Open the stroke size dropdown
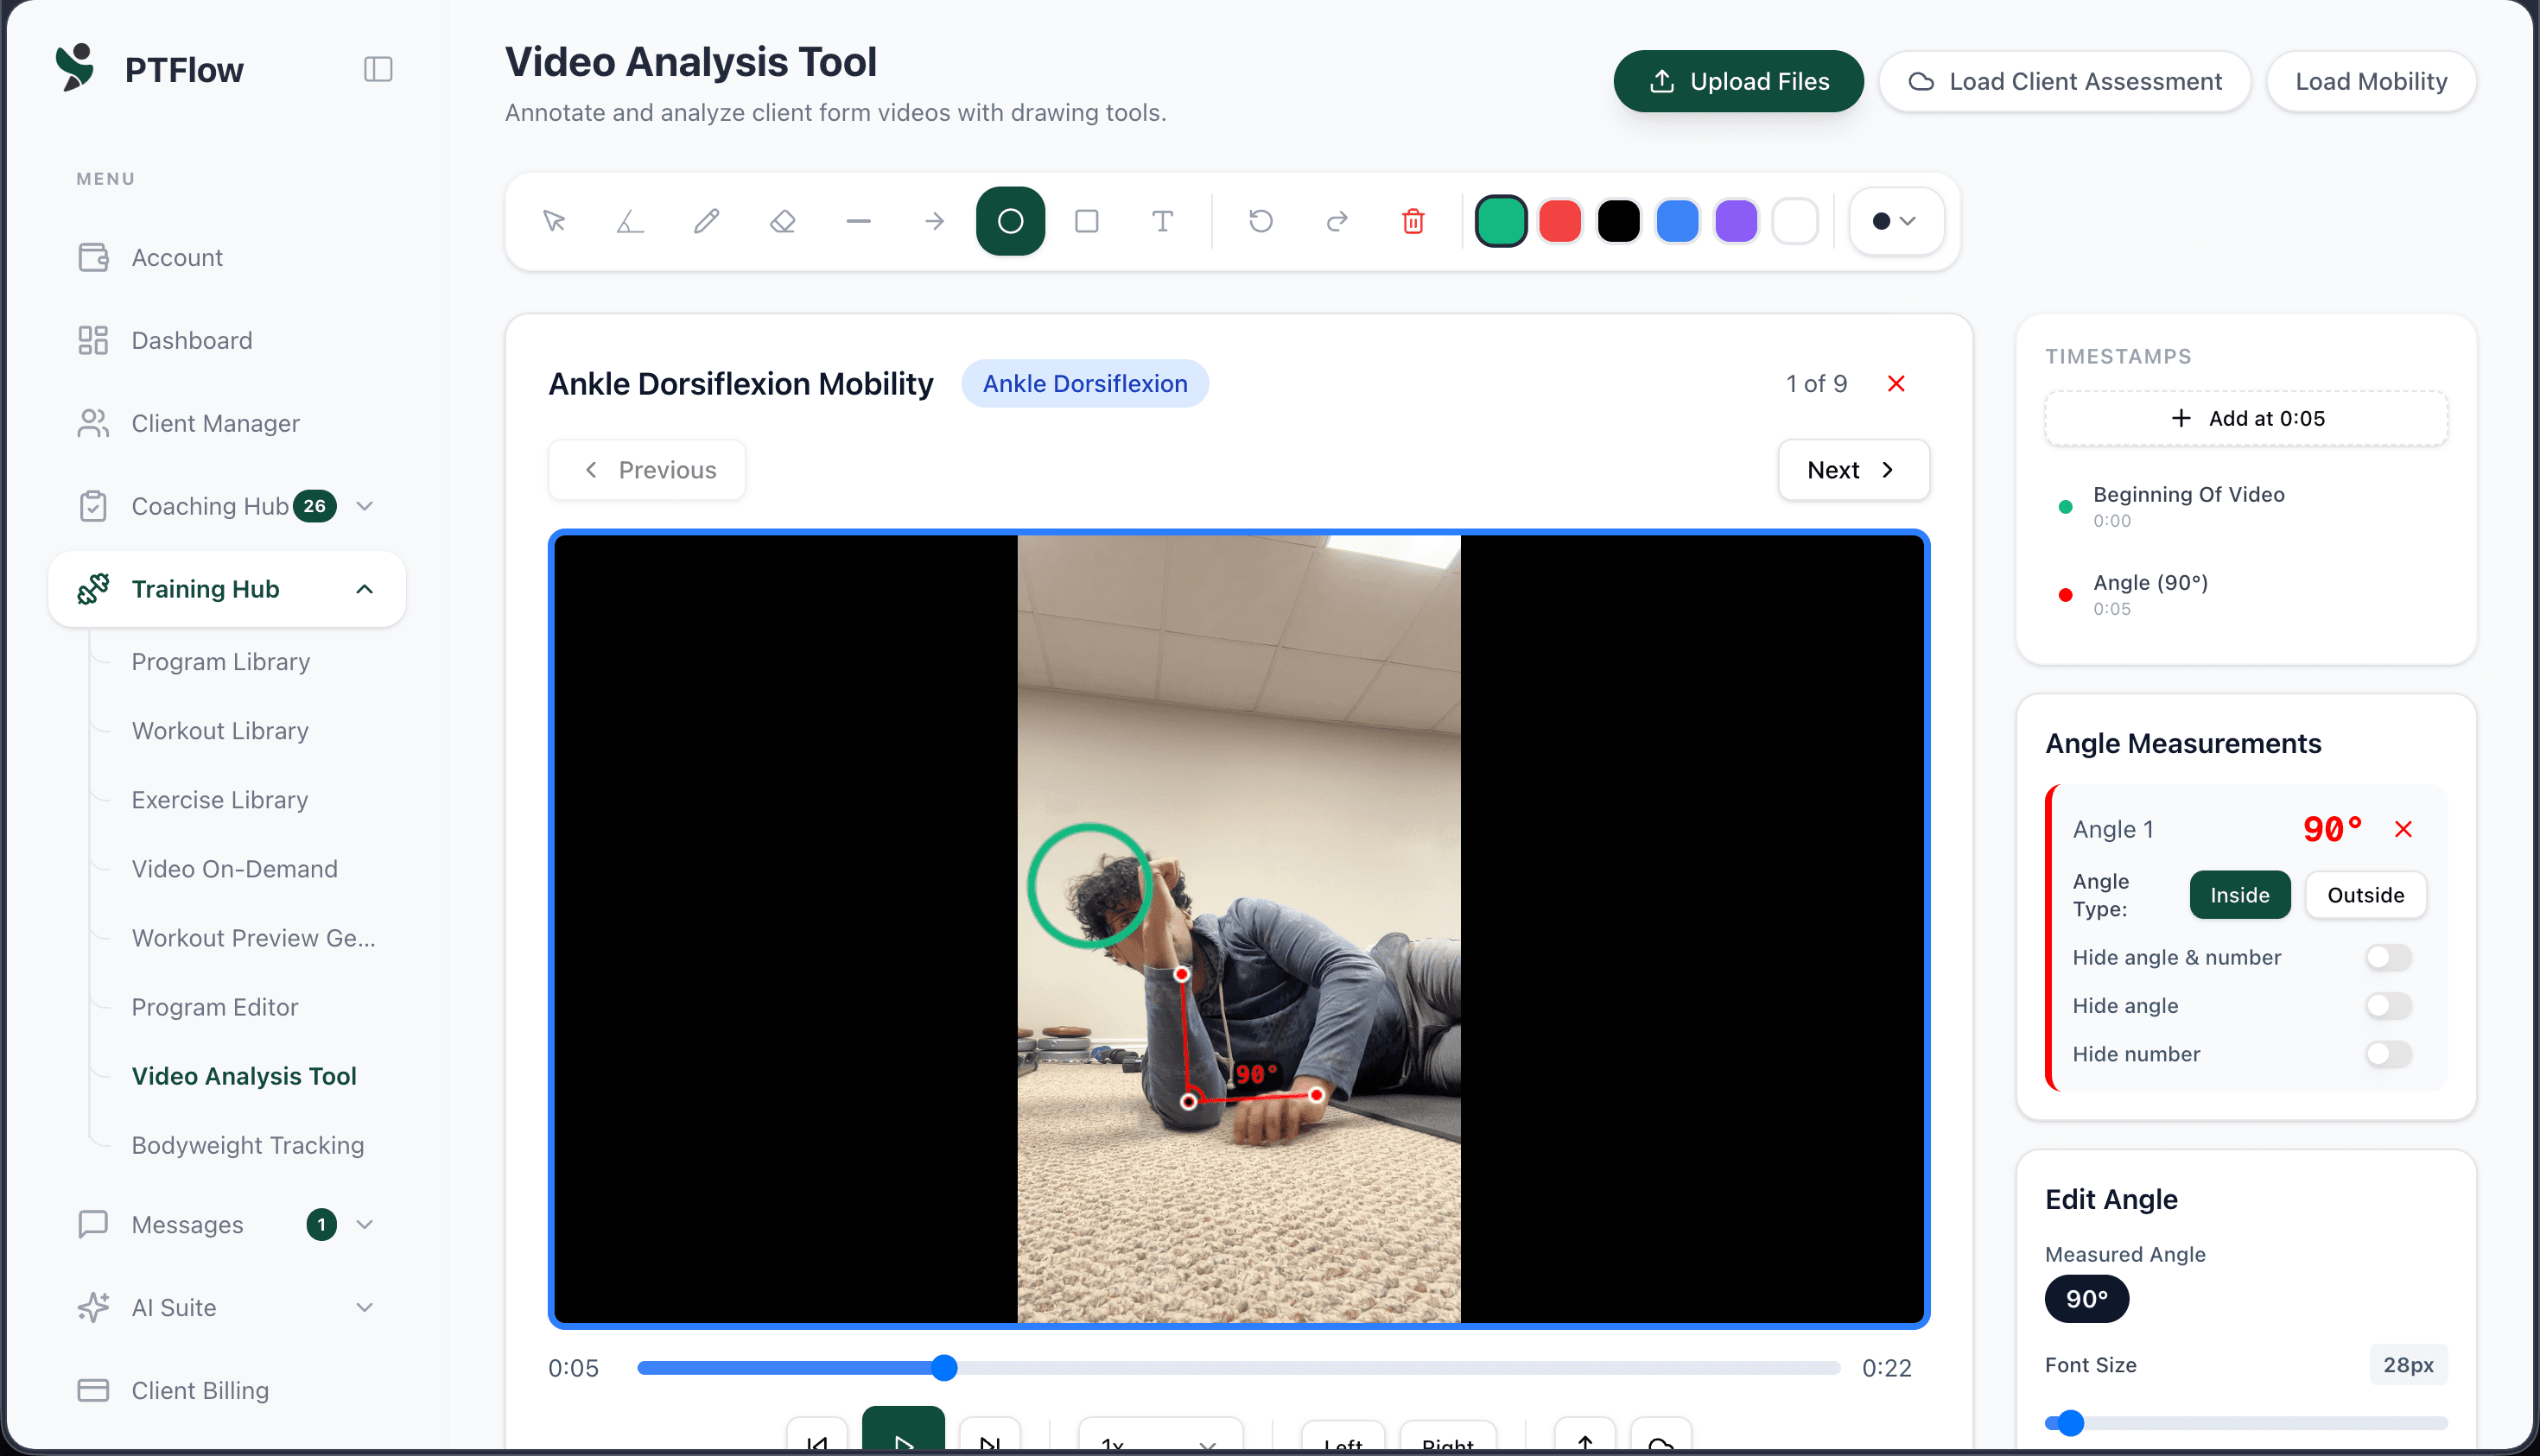This screenshot has height=1456, width=2540. [1895, 221]
